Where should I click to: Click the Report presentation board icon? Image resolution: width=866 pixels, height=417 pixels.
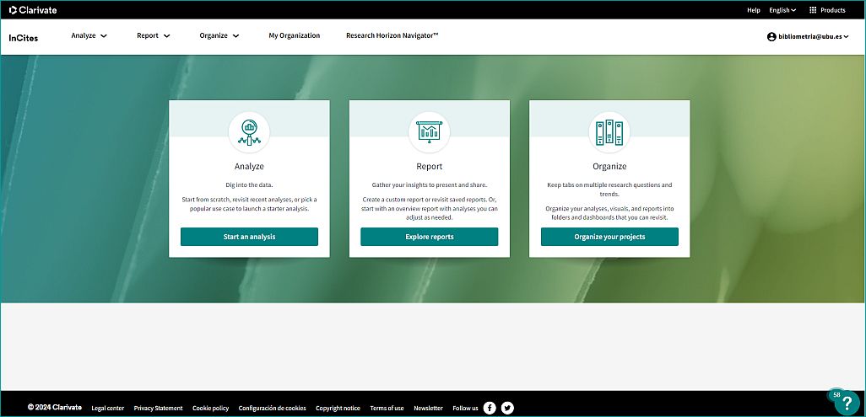pyautogui.click(x=429, y=131)
